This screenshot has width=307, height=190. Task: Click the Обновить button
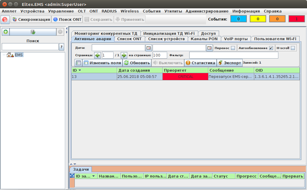137,63
